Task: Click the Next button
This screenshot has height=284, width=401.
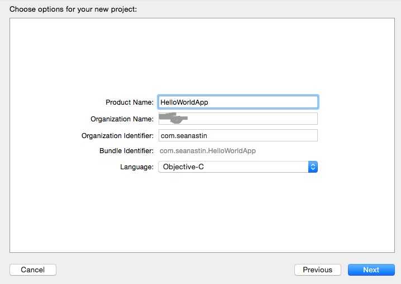Action: pyautogui.click(x=371, y=270)
